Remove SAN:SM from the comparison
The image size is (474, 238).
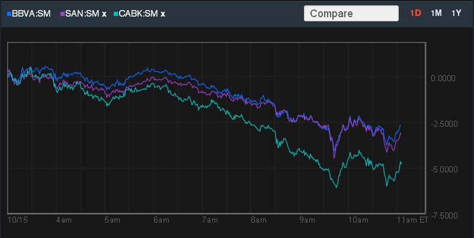pyautogui.click(x=104, y=14)
